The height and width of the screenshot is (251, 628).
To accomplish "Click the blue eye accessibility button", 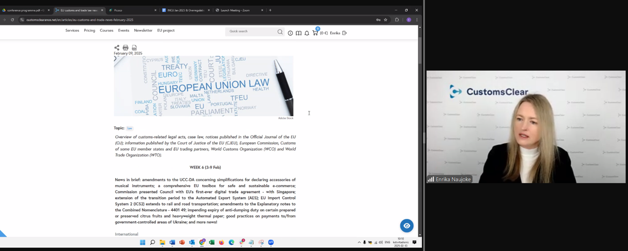I will coord(407,225).
